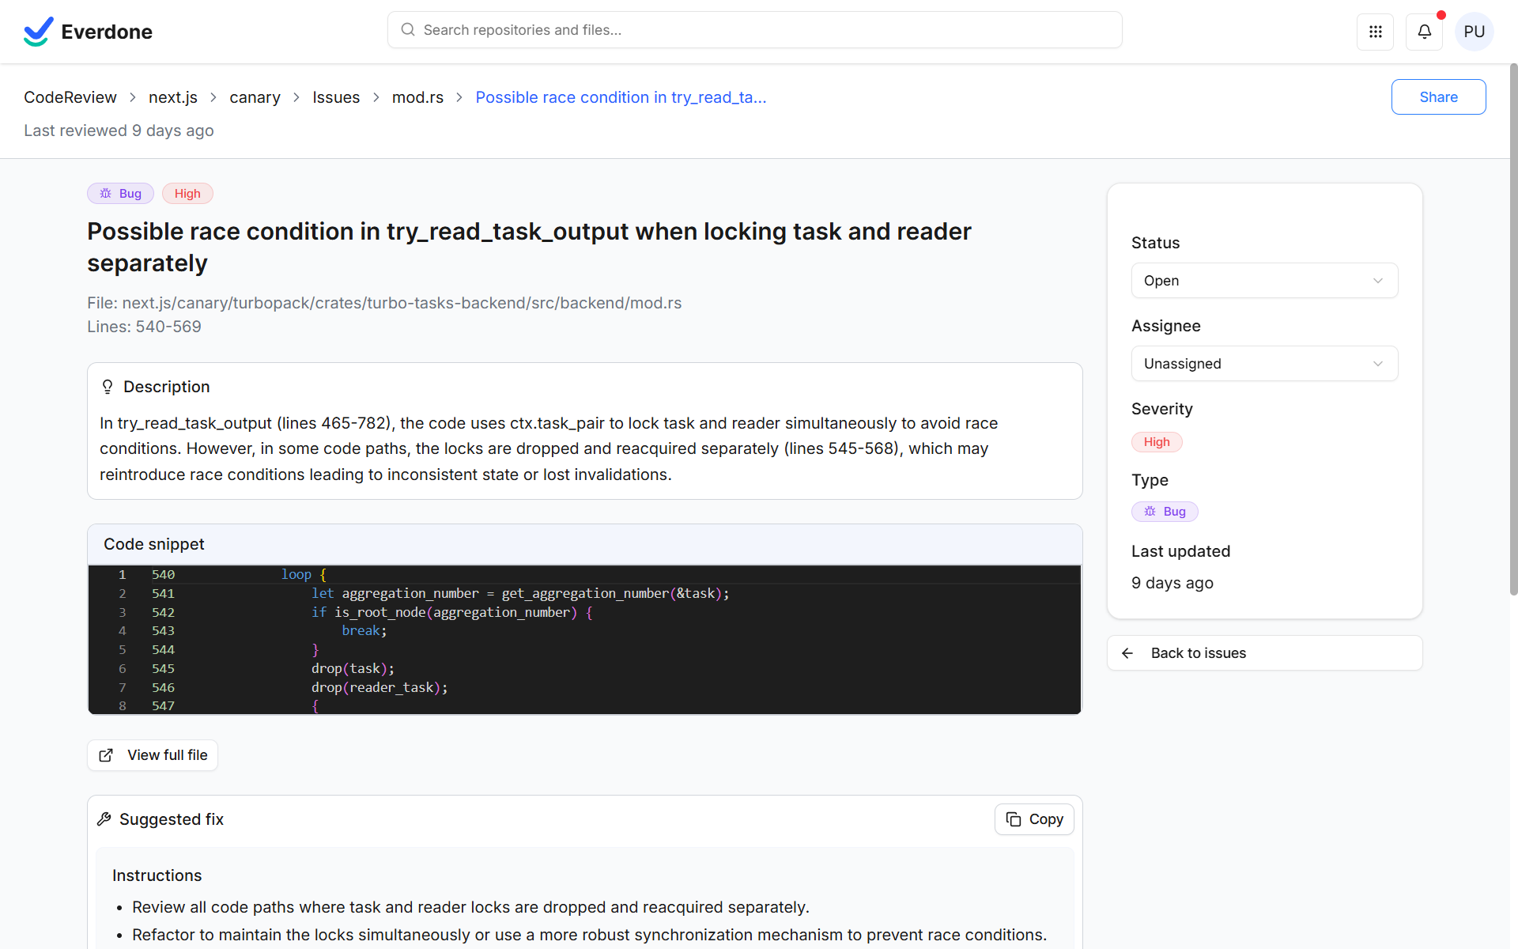1518x949 pixels.
Task: Click the lightbulb icon beside Description
Action: point(108,387)
